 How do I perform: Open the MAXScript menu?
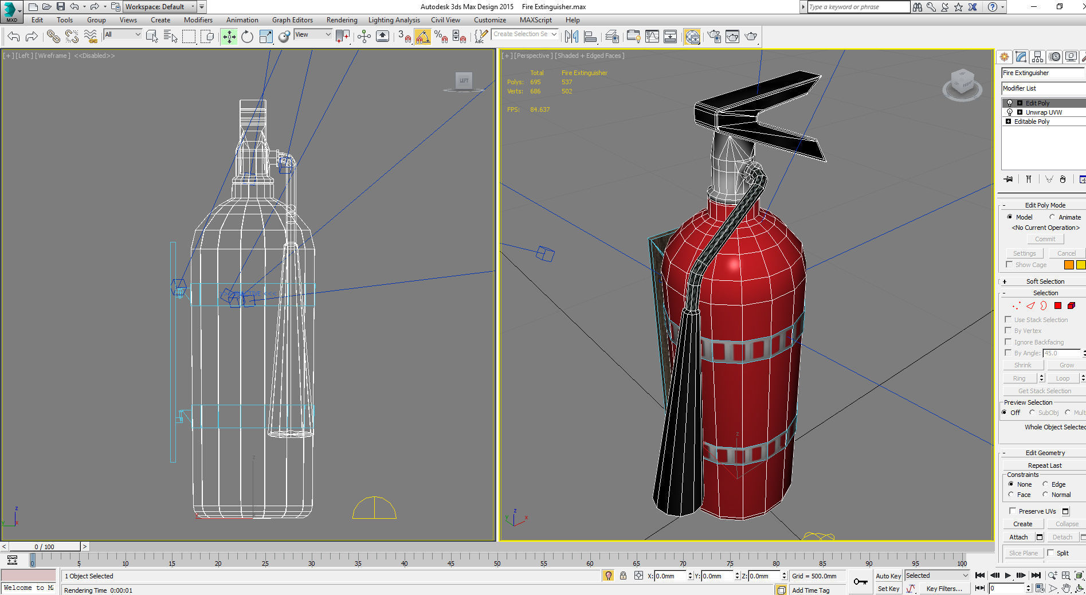(536, 19)
